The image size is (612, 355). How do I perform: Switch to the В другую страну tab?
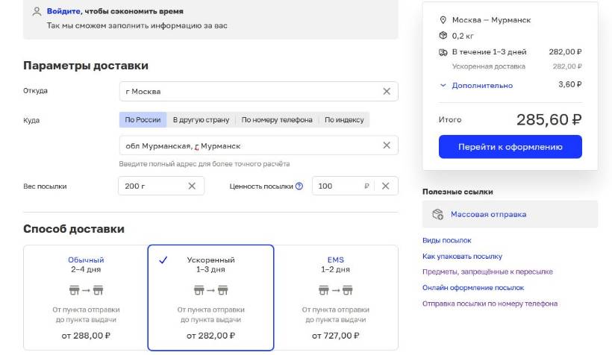pyautogui.click(x=201, y=120)
